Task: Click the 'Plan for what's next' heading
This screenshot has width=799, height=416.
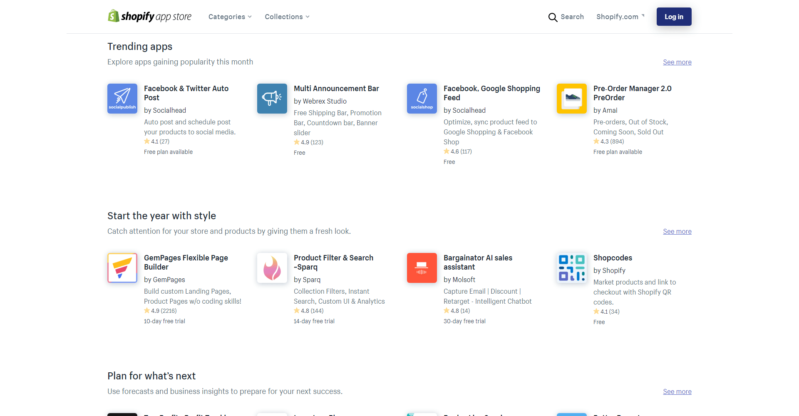Action: coord(151,376)
